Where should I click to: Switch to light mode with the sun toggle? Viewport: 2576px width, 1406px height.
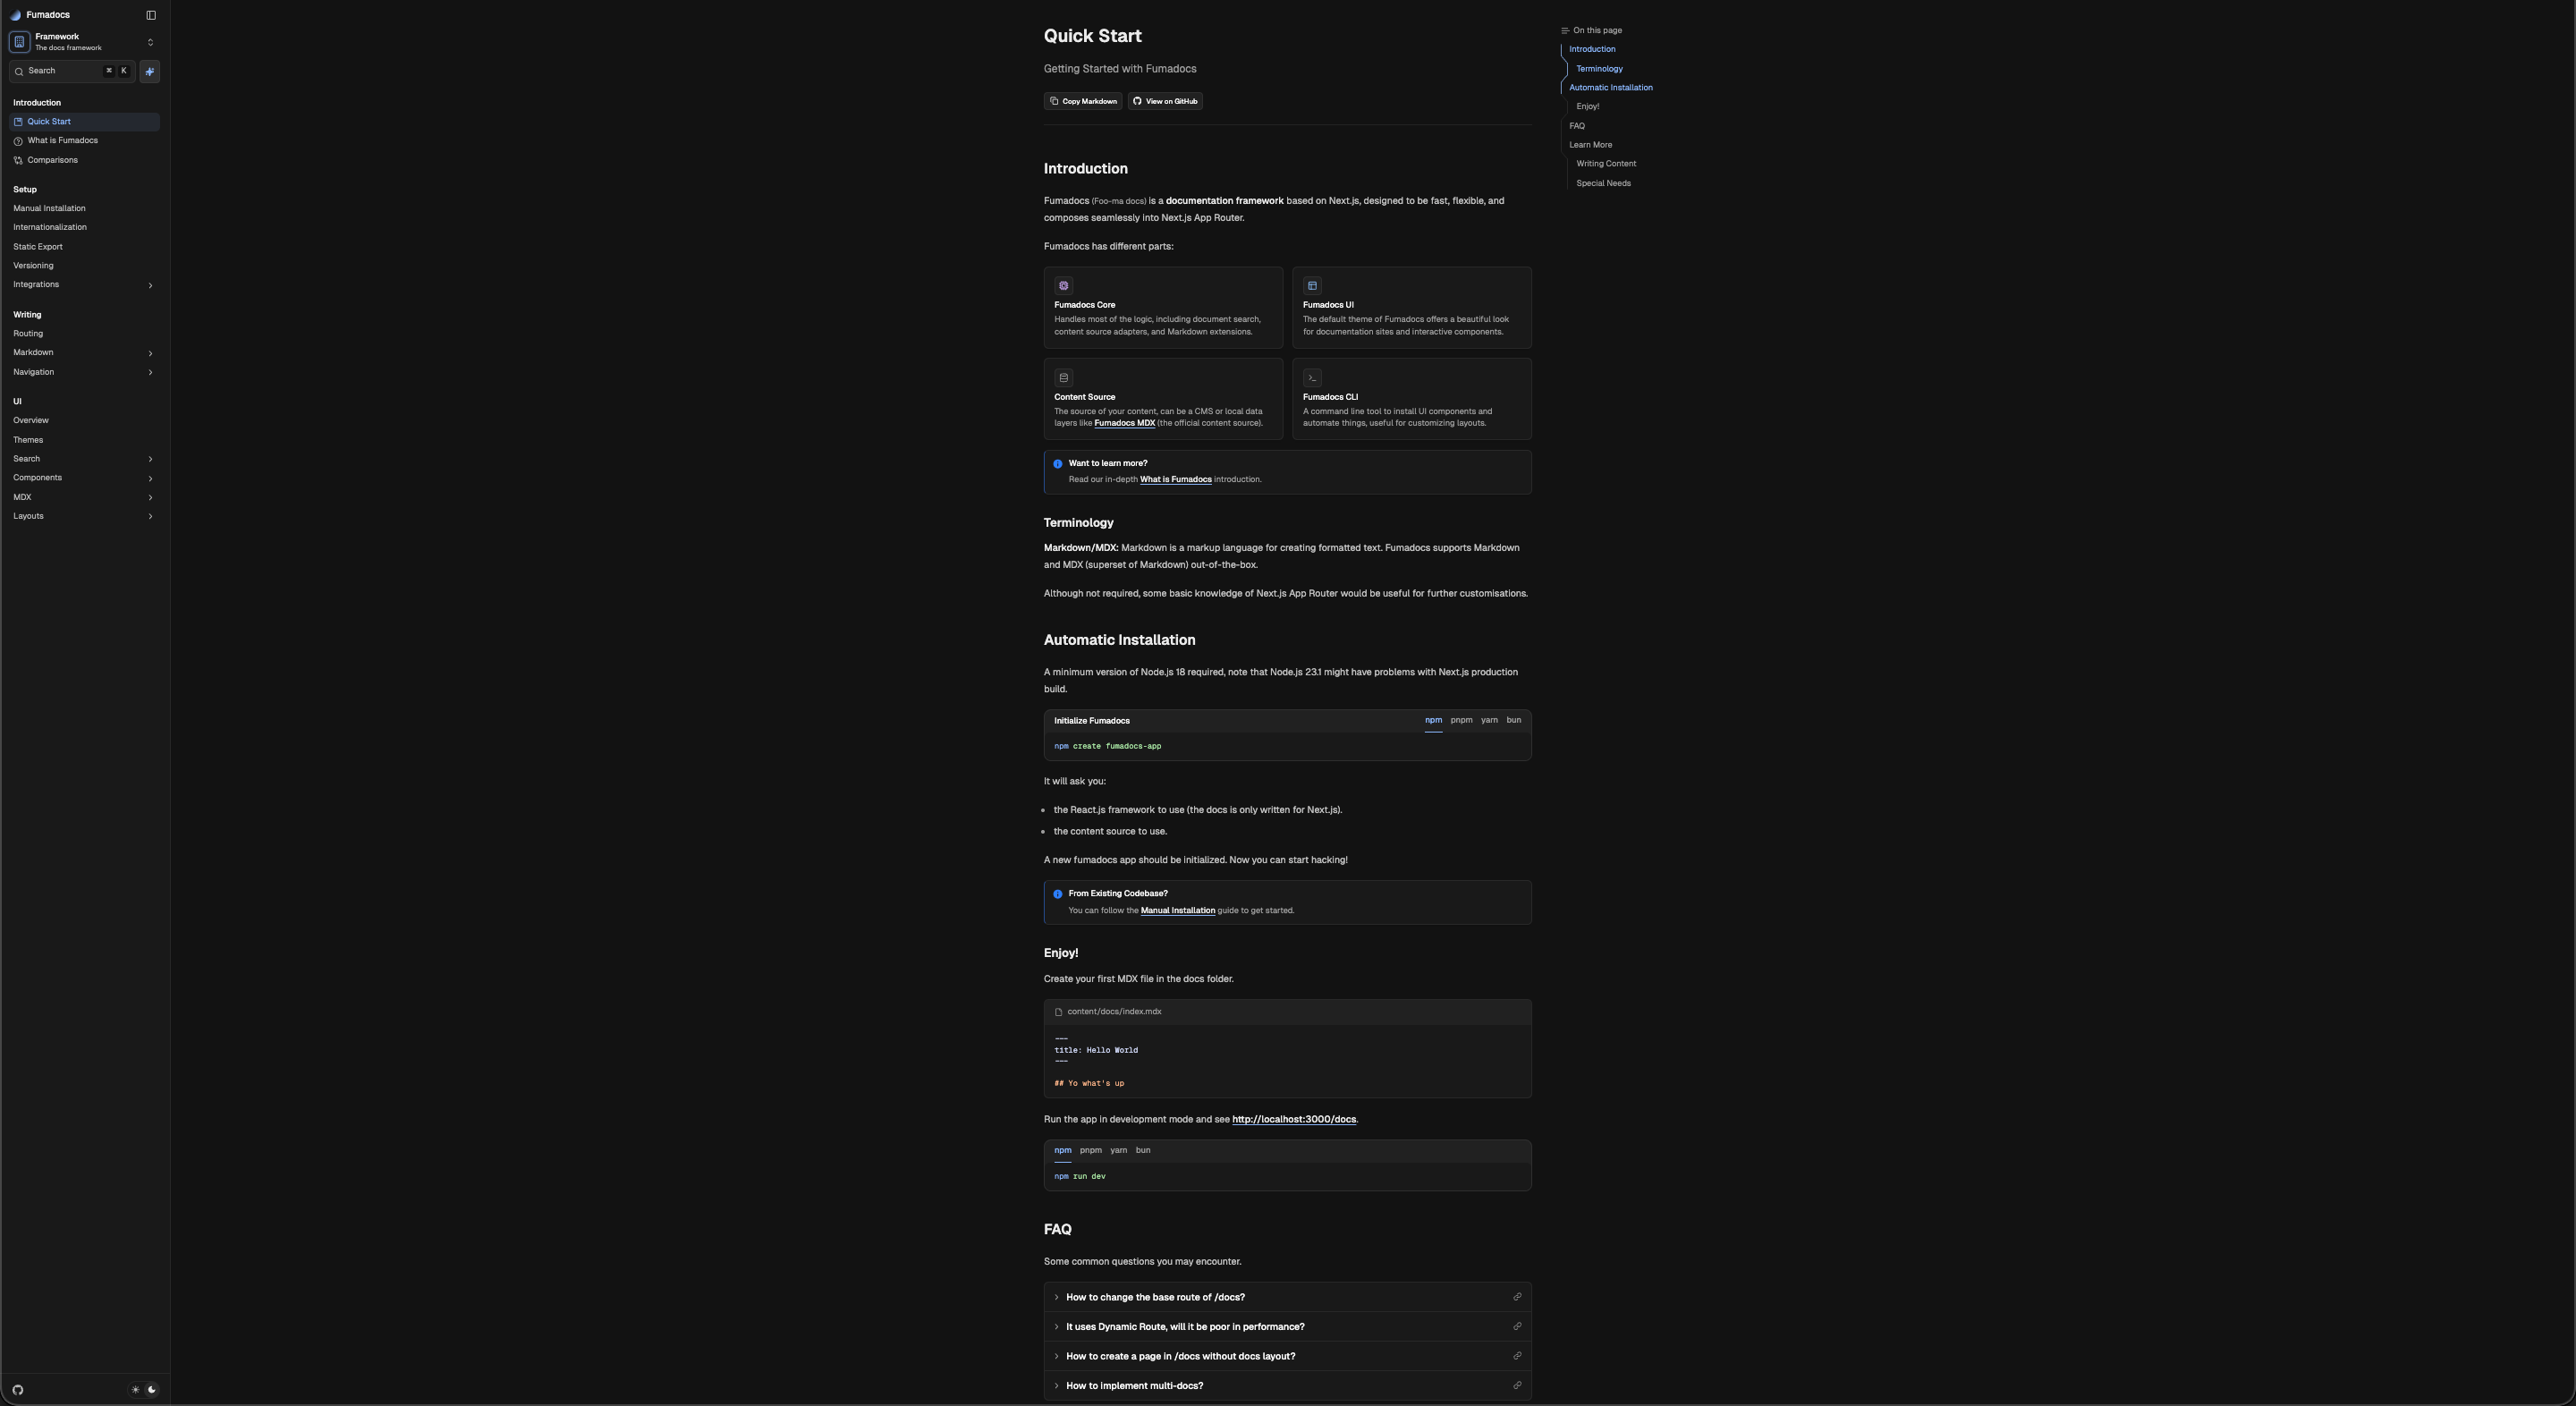[x=135, y=1390]
